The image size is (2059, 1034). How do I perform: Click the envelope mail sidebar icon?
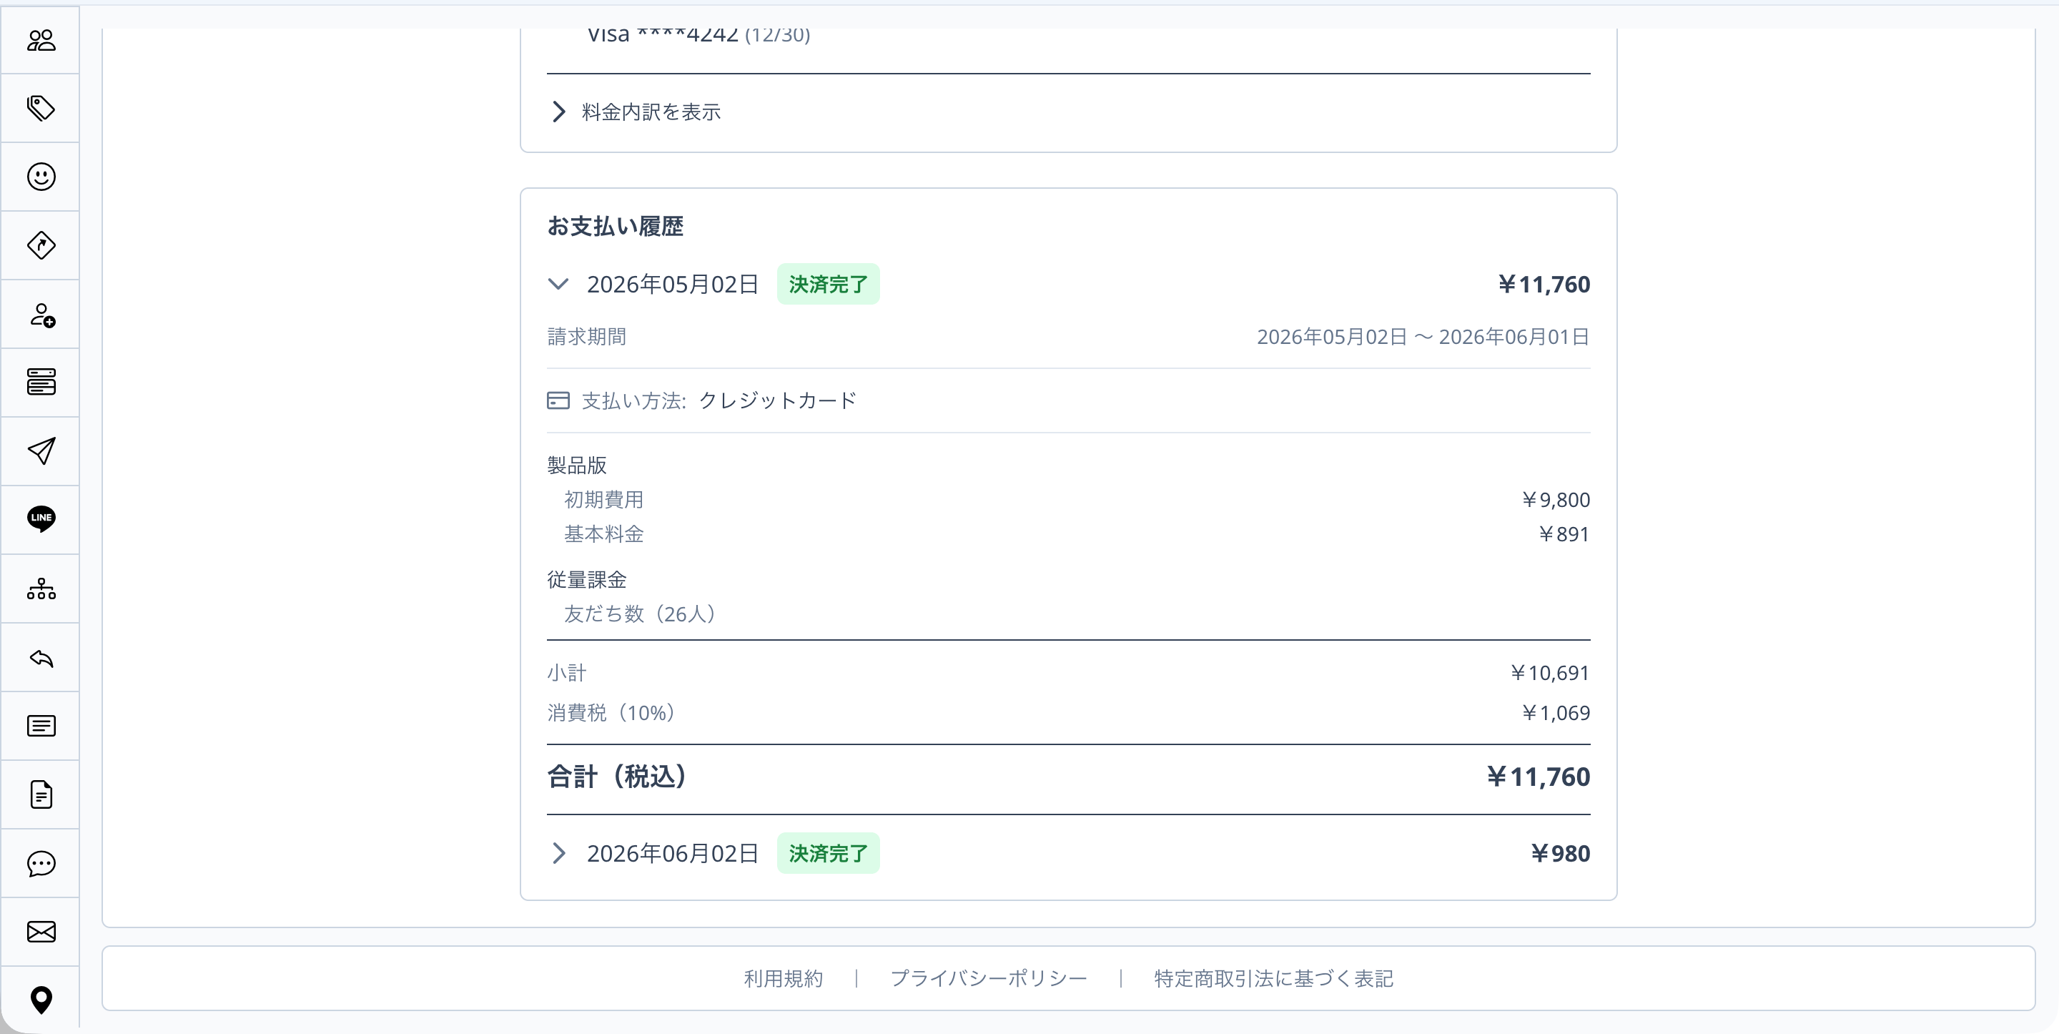click(x=41, y=932)
